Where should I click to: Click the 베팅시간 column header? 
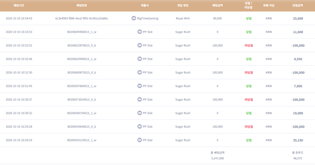pos(19,5)
